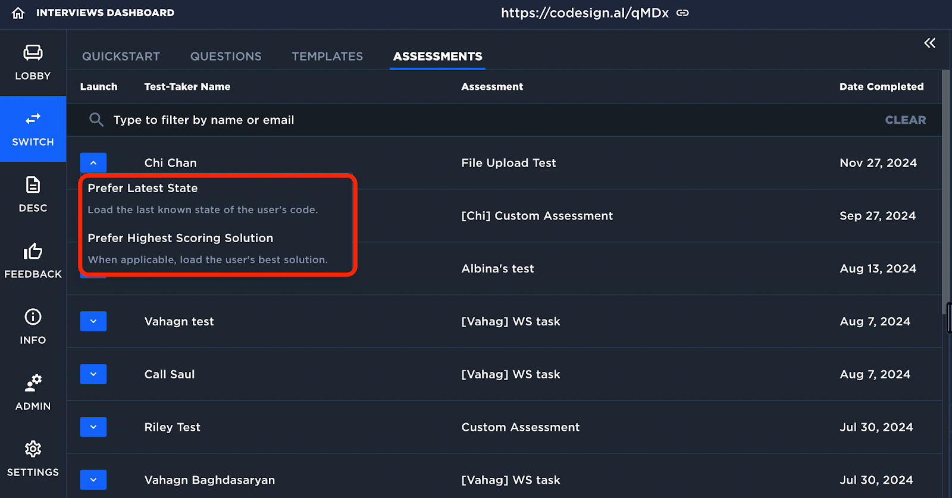Viewport: 952px width, 498px height.
Task: Click the Aug 13, 2024 date cell
Action: point(878,268)
